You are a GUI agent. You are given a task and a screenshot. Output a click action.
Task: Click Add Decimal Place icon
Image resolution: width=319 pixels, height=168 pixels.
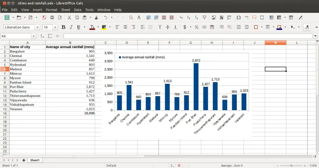pyautogui.click(x=221, y=27)
